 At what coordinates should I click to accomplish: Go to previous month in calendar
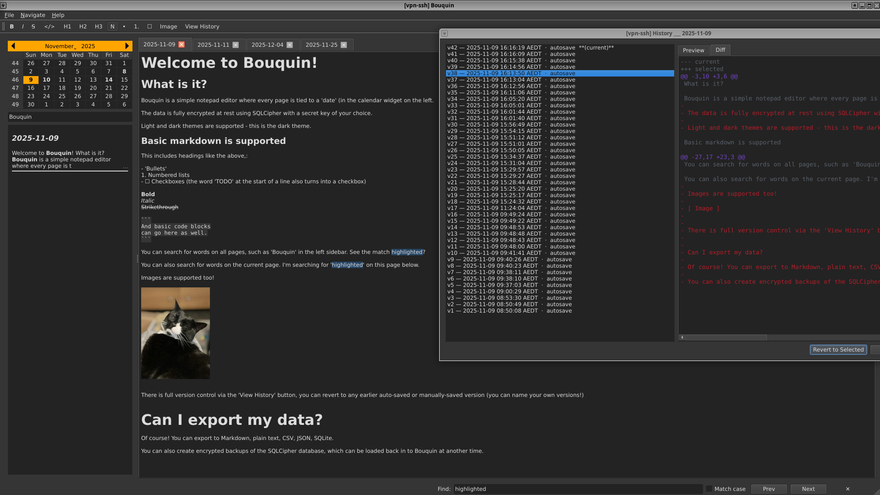tap(13, 46)
